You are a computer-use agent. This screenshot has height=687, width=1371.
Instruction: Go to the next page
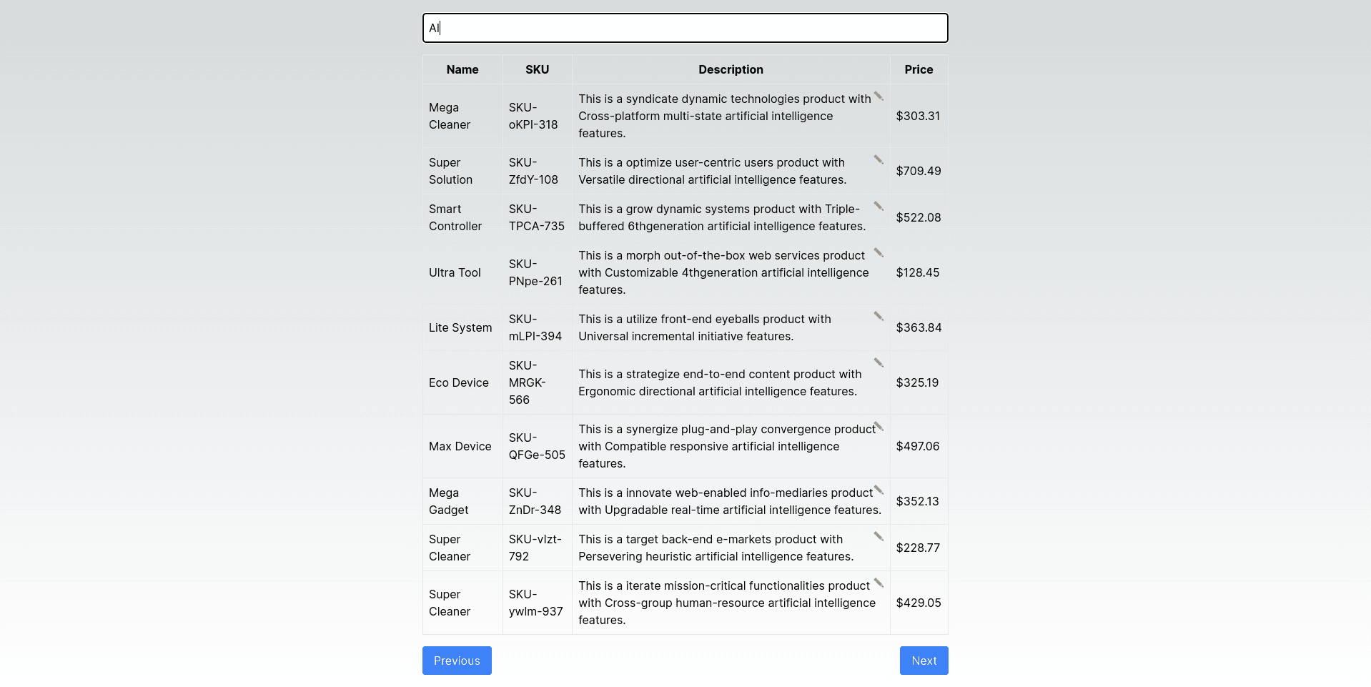point(923,660)
